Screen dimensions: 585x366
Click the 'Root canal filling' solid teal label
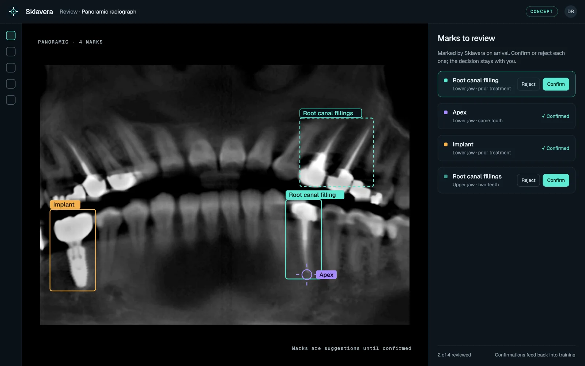point(315,195)
